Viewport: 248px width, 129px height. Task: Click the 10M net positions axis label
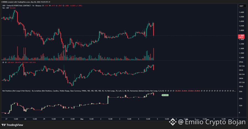coord(240,105)
